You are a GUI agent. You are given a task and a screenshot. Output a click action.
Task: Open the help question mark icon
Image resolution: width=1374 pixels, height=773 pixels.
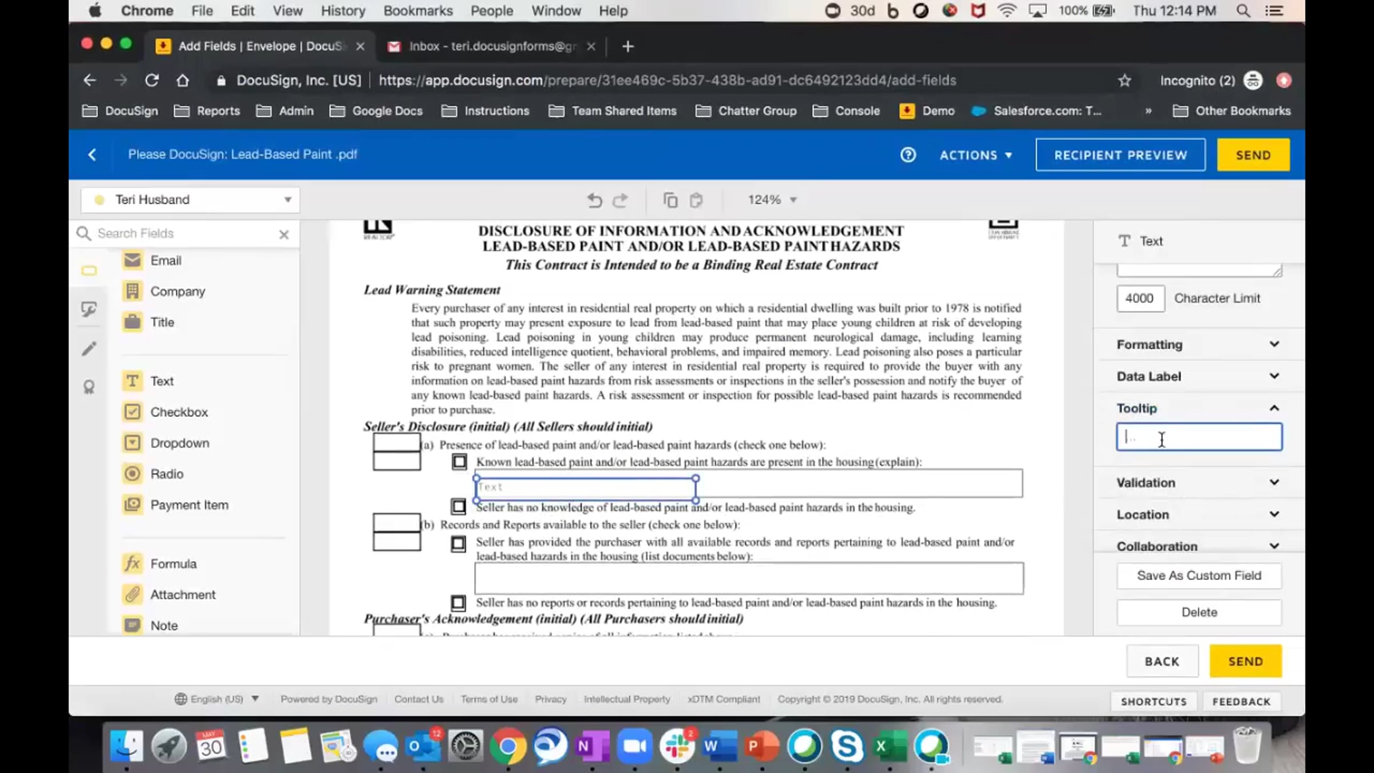(908, 155)
